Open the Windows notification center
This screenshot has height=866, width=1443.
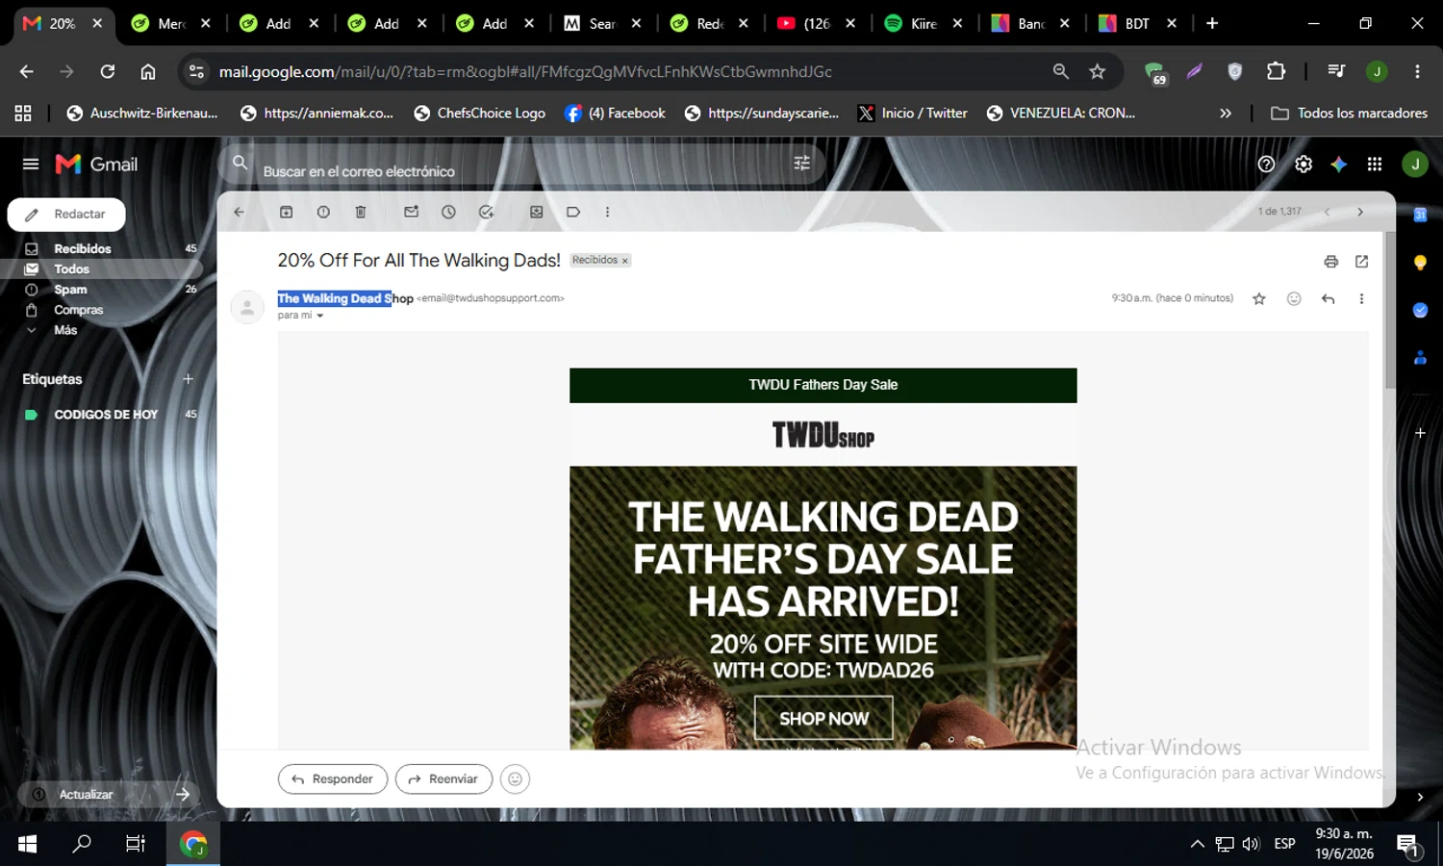pyautogui.click(x=1408, y=845)
